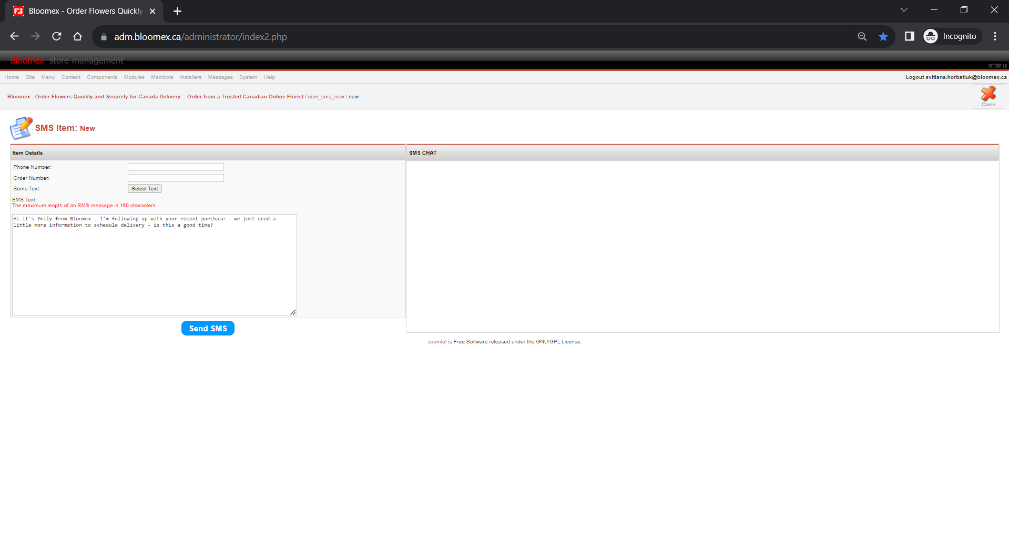
Task: Open the Installers menu
Action: [x=190, y=77]
